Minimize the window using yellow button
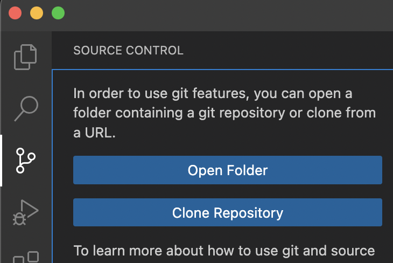The image size is (393, 263). 37,13
